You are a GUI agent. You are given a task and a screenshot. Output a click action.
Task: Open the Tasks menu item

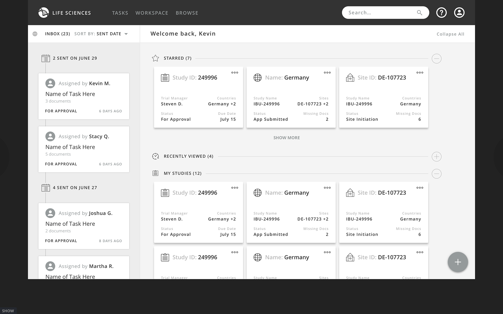[x=120, y=13]
